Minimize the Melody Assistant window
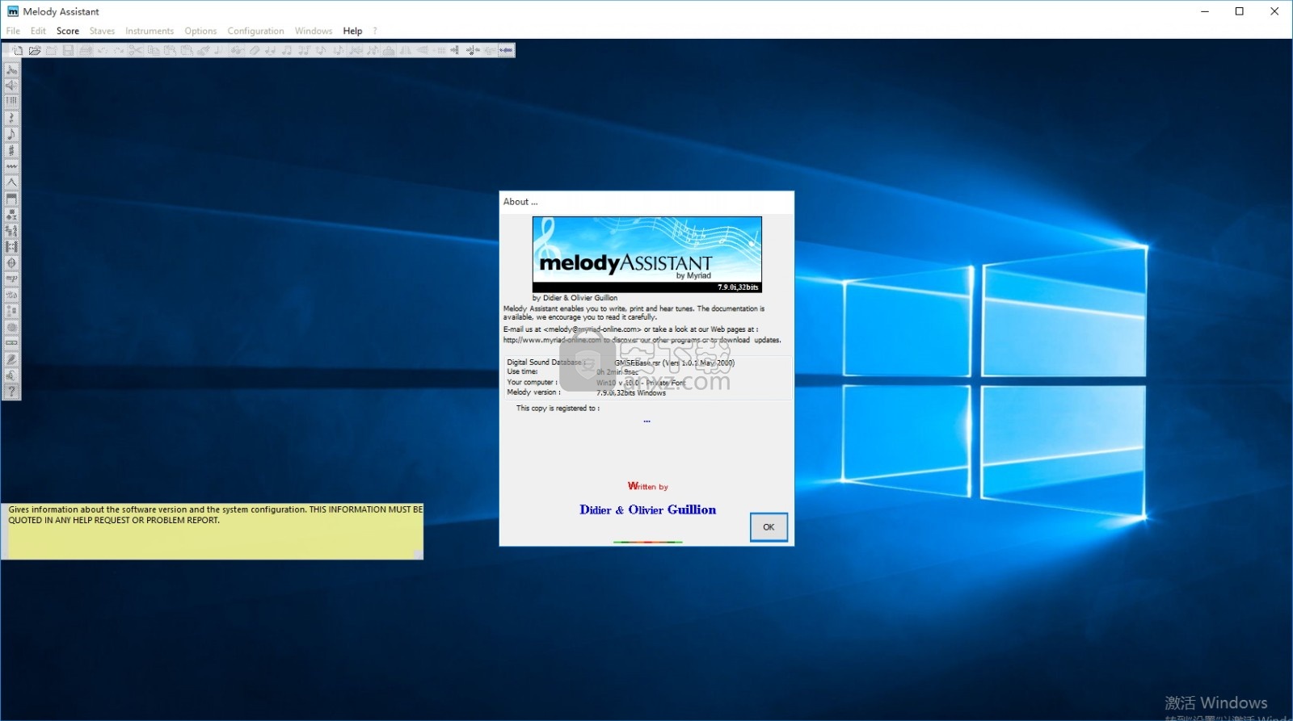The image size is (1293, 721). point(1205,11)
